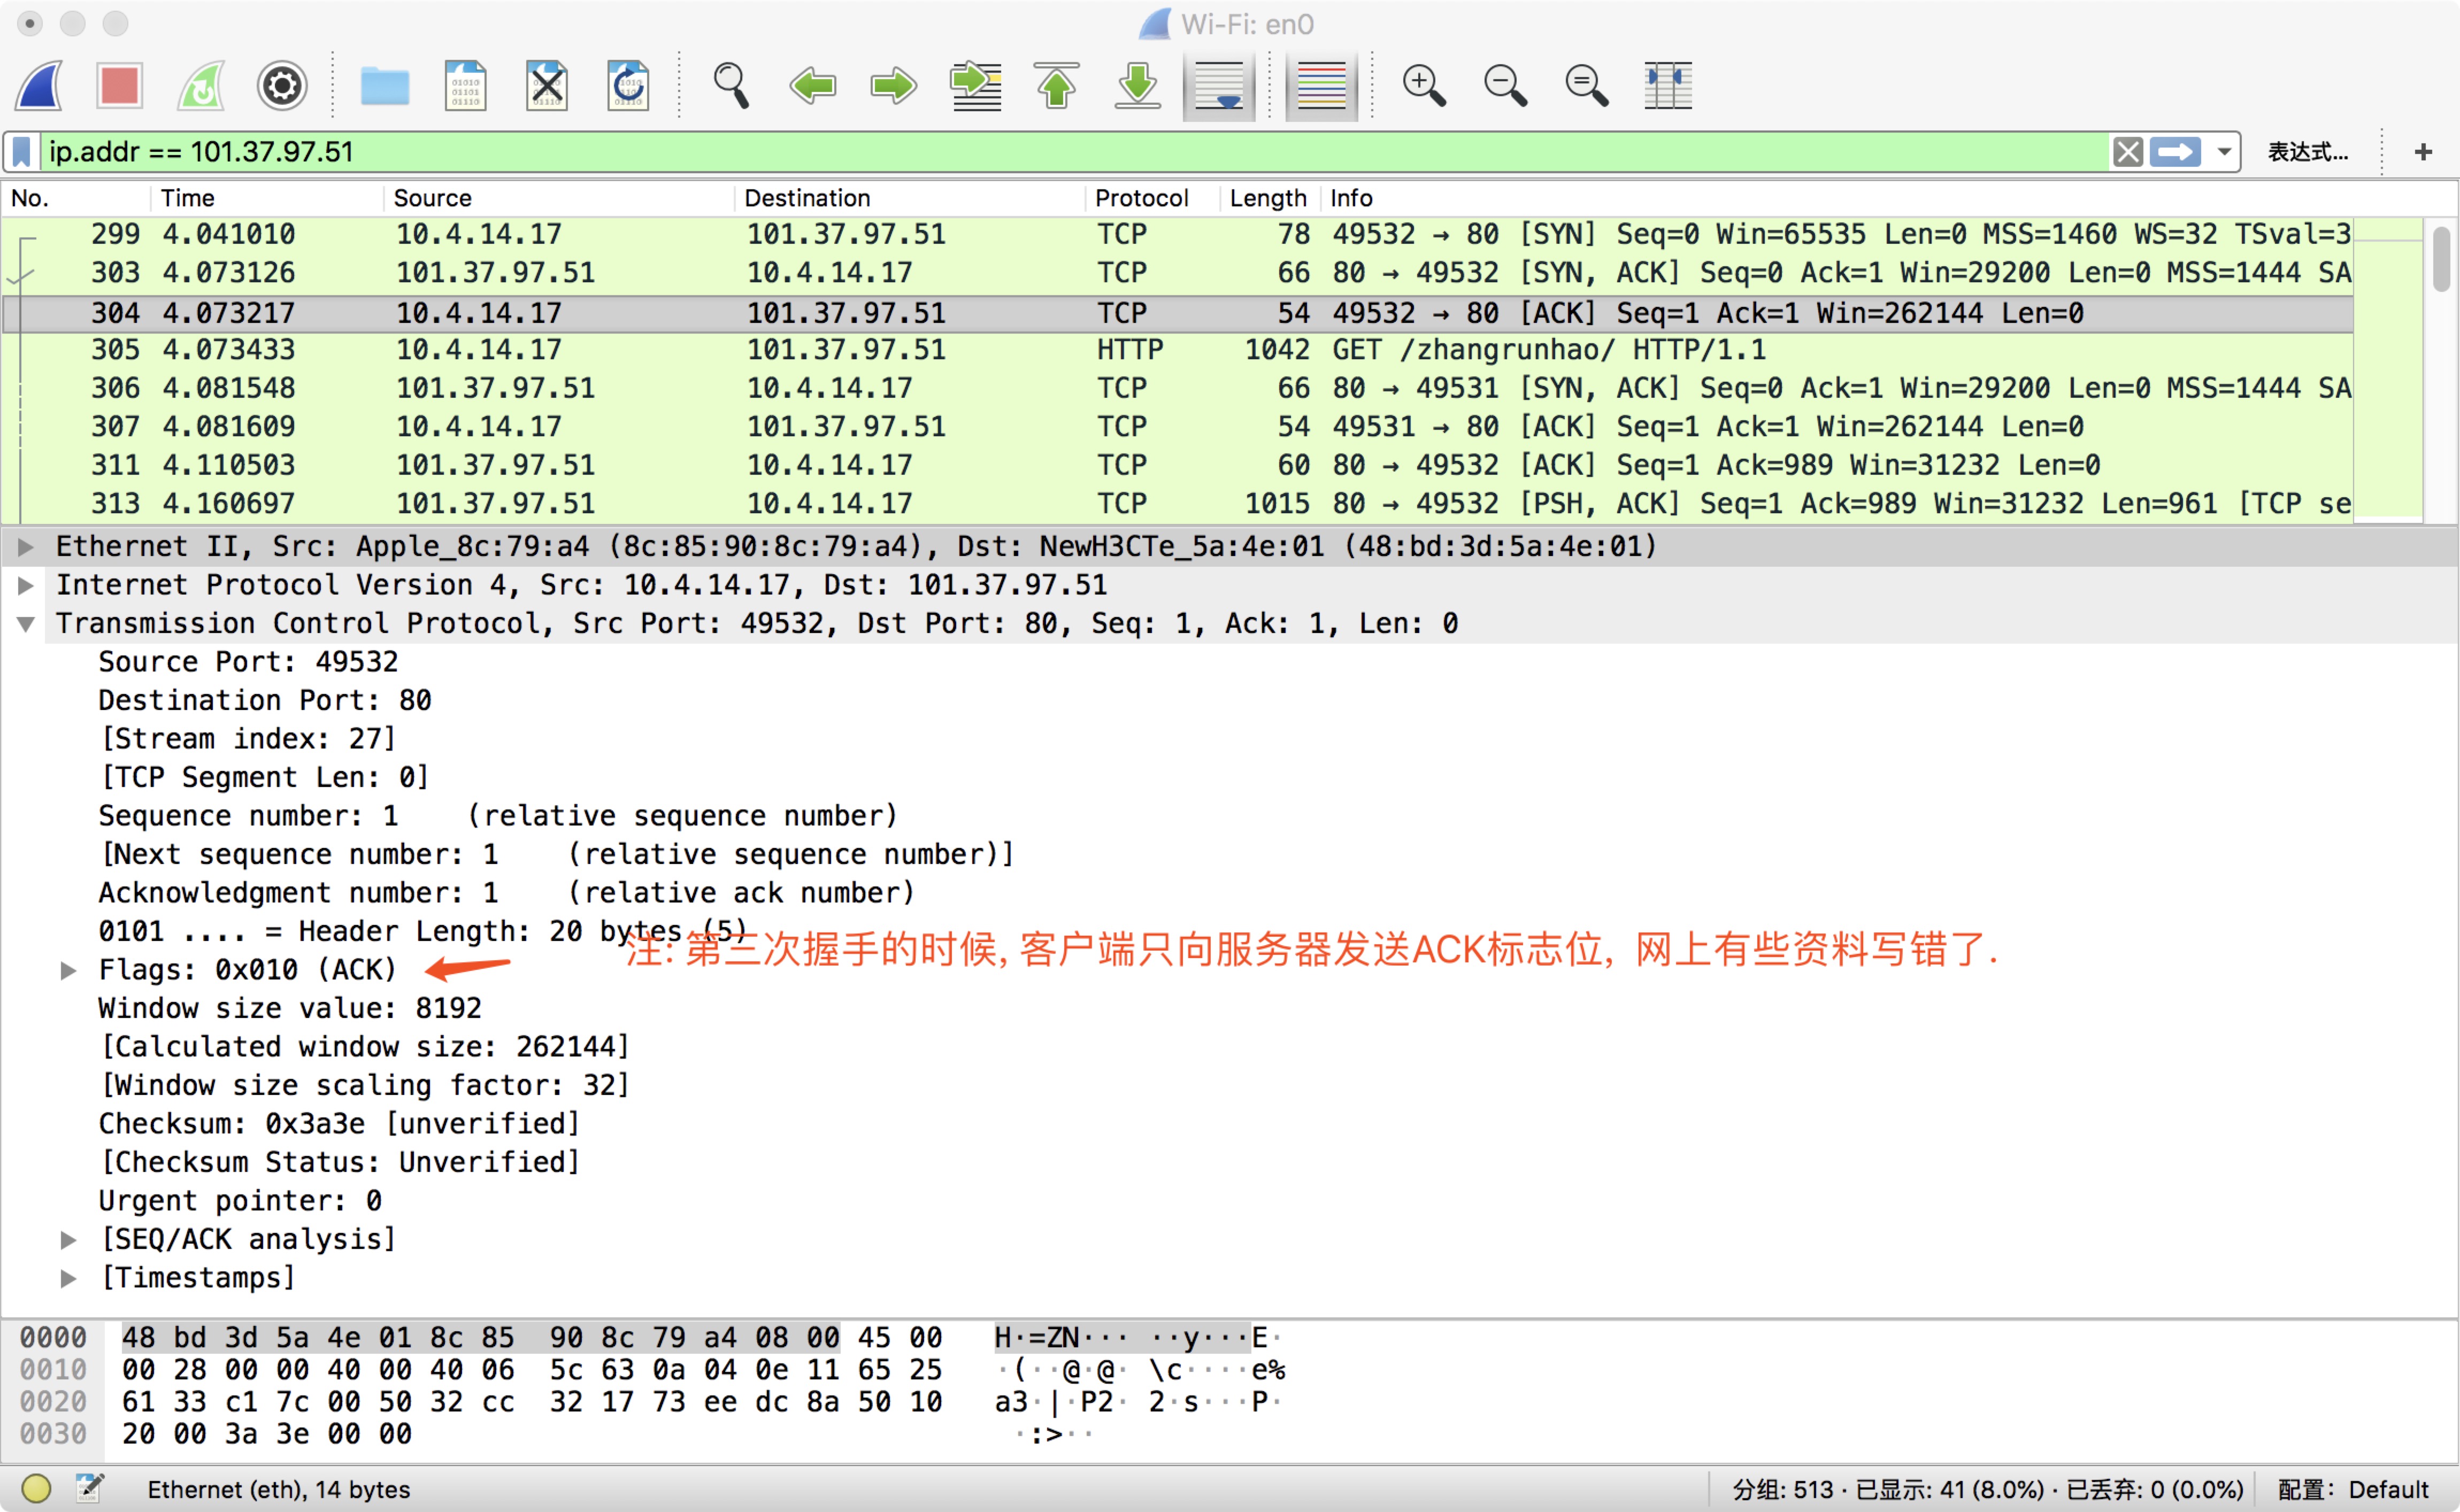Select the Urgent pointer: 0 field
This screenshot has width=2460, height=1512.
[240, 1201]
